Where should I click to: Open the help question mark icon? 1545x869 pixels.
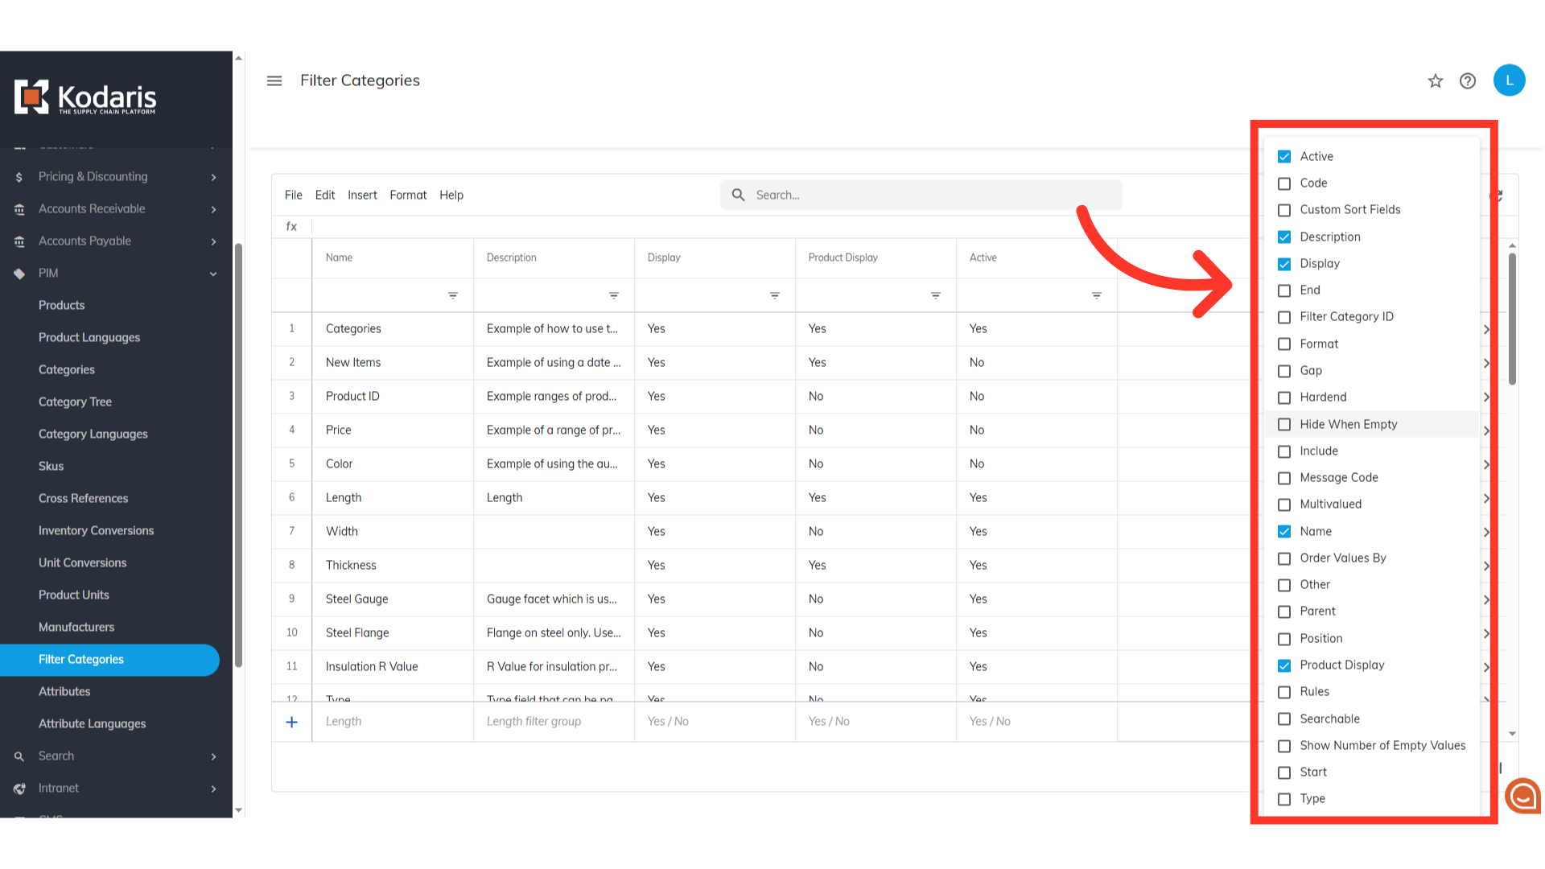tap(1468, 80)
